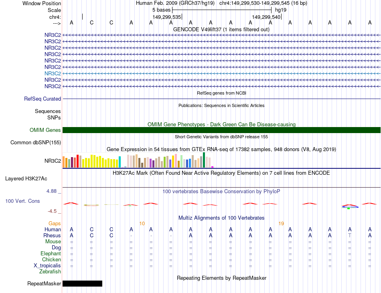Click the 149,299,540 coordinate marker
Screen dimensions: 381x293
pyautogui.click(x=266, y=17)
